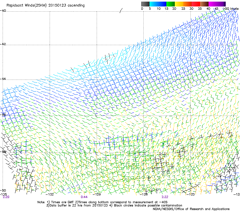Click the legend label '30'

click(x=191, y=9)
